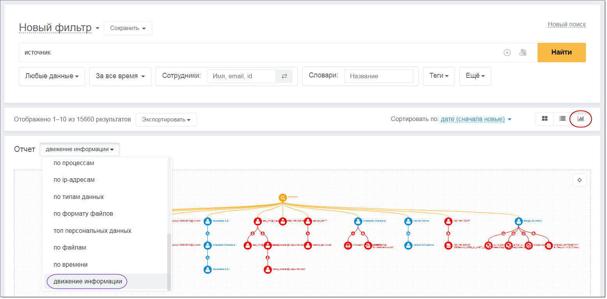
Task: Click the document search icon
Action: pyautogui.click(x=523, y=53)
